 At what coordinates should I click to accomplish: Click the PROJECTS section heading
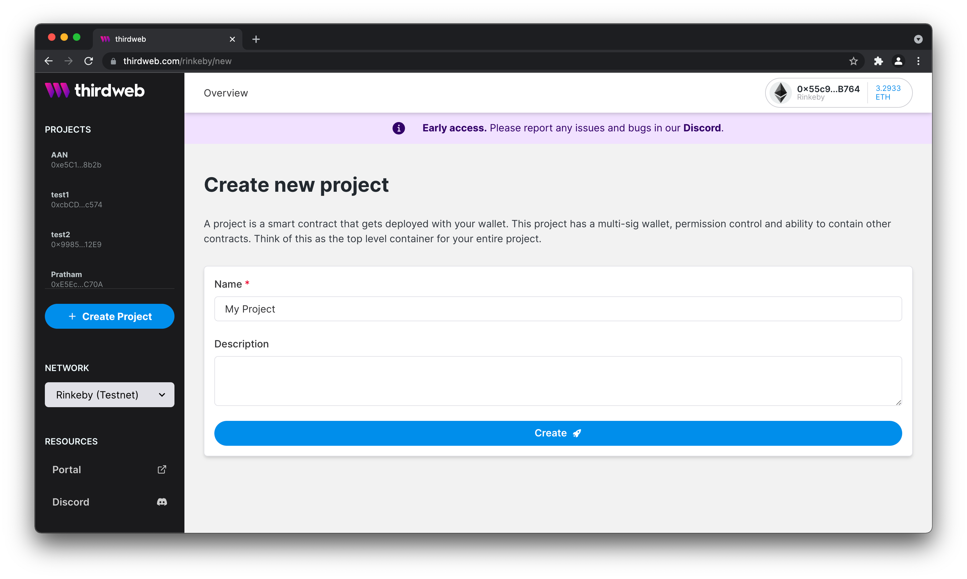[x=68, y=129]
